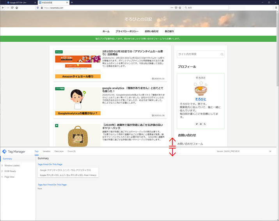Open the ホーム menu item
279x221 pixels.
(106, 31)
